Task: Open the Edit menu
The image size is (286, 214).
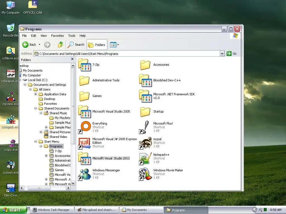Action: pos(34,36)
